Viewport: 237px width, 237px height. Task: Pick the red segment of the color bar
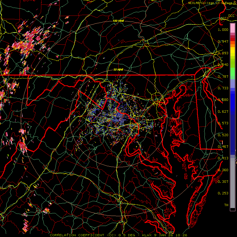click(x=233, y=39)
